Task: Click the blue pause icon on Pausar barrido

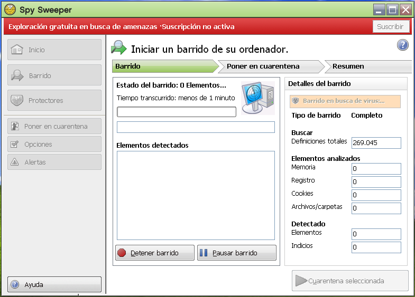Action: pyautogui.click(x=204, y=253)
